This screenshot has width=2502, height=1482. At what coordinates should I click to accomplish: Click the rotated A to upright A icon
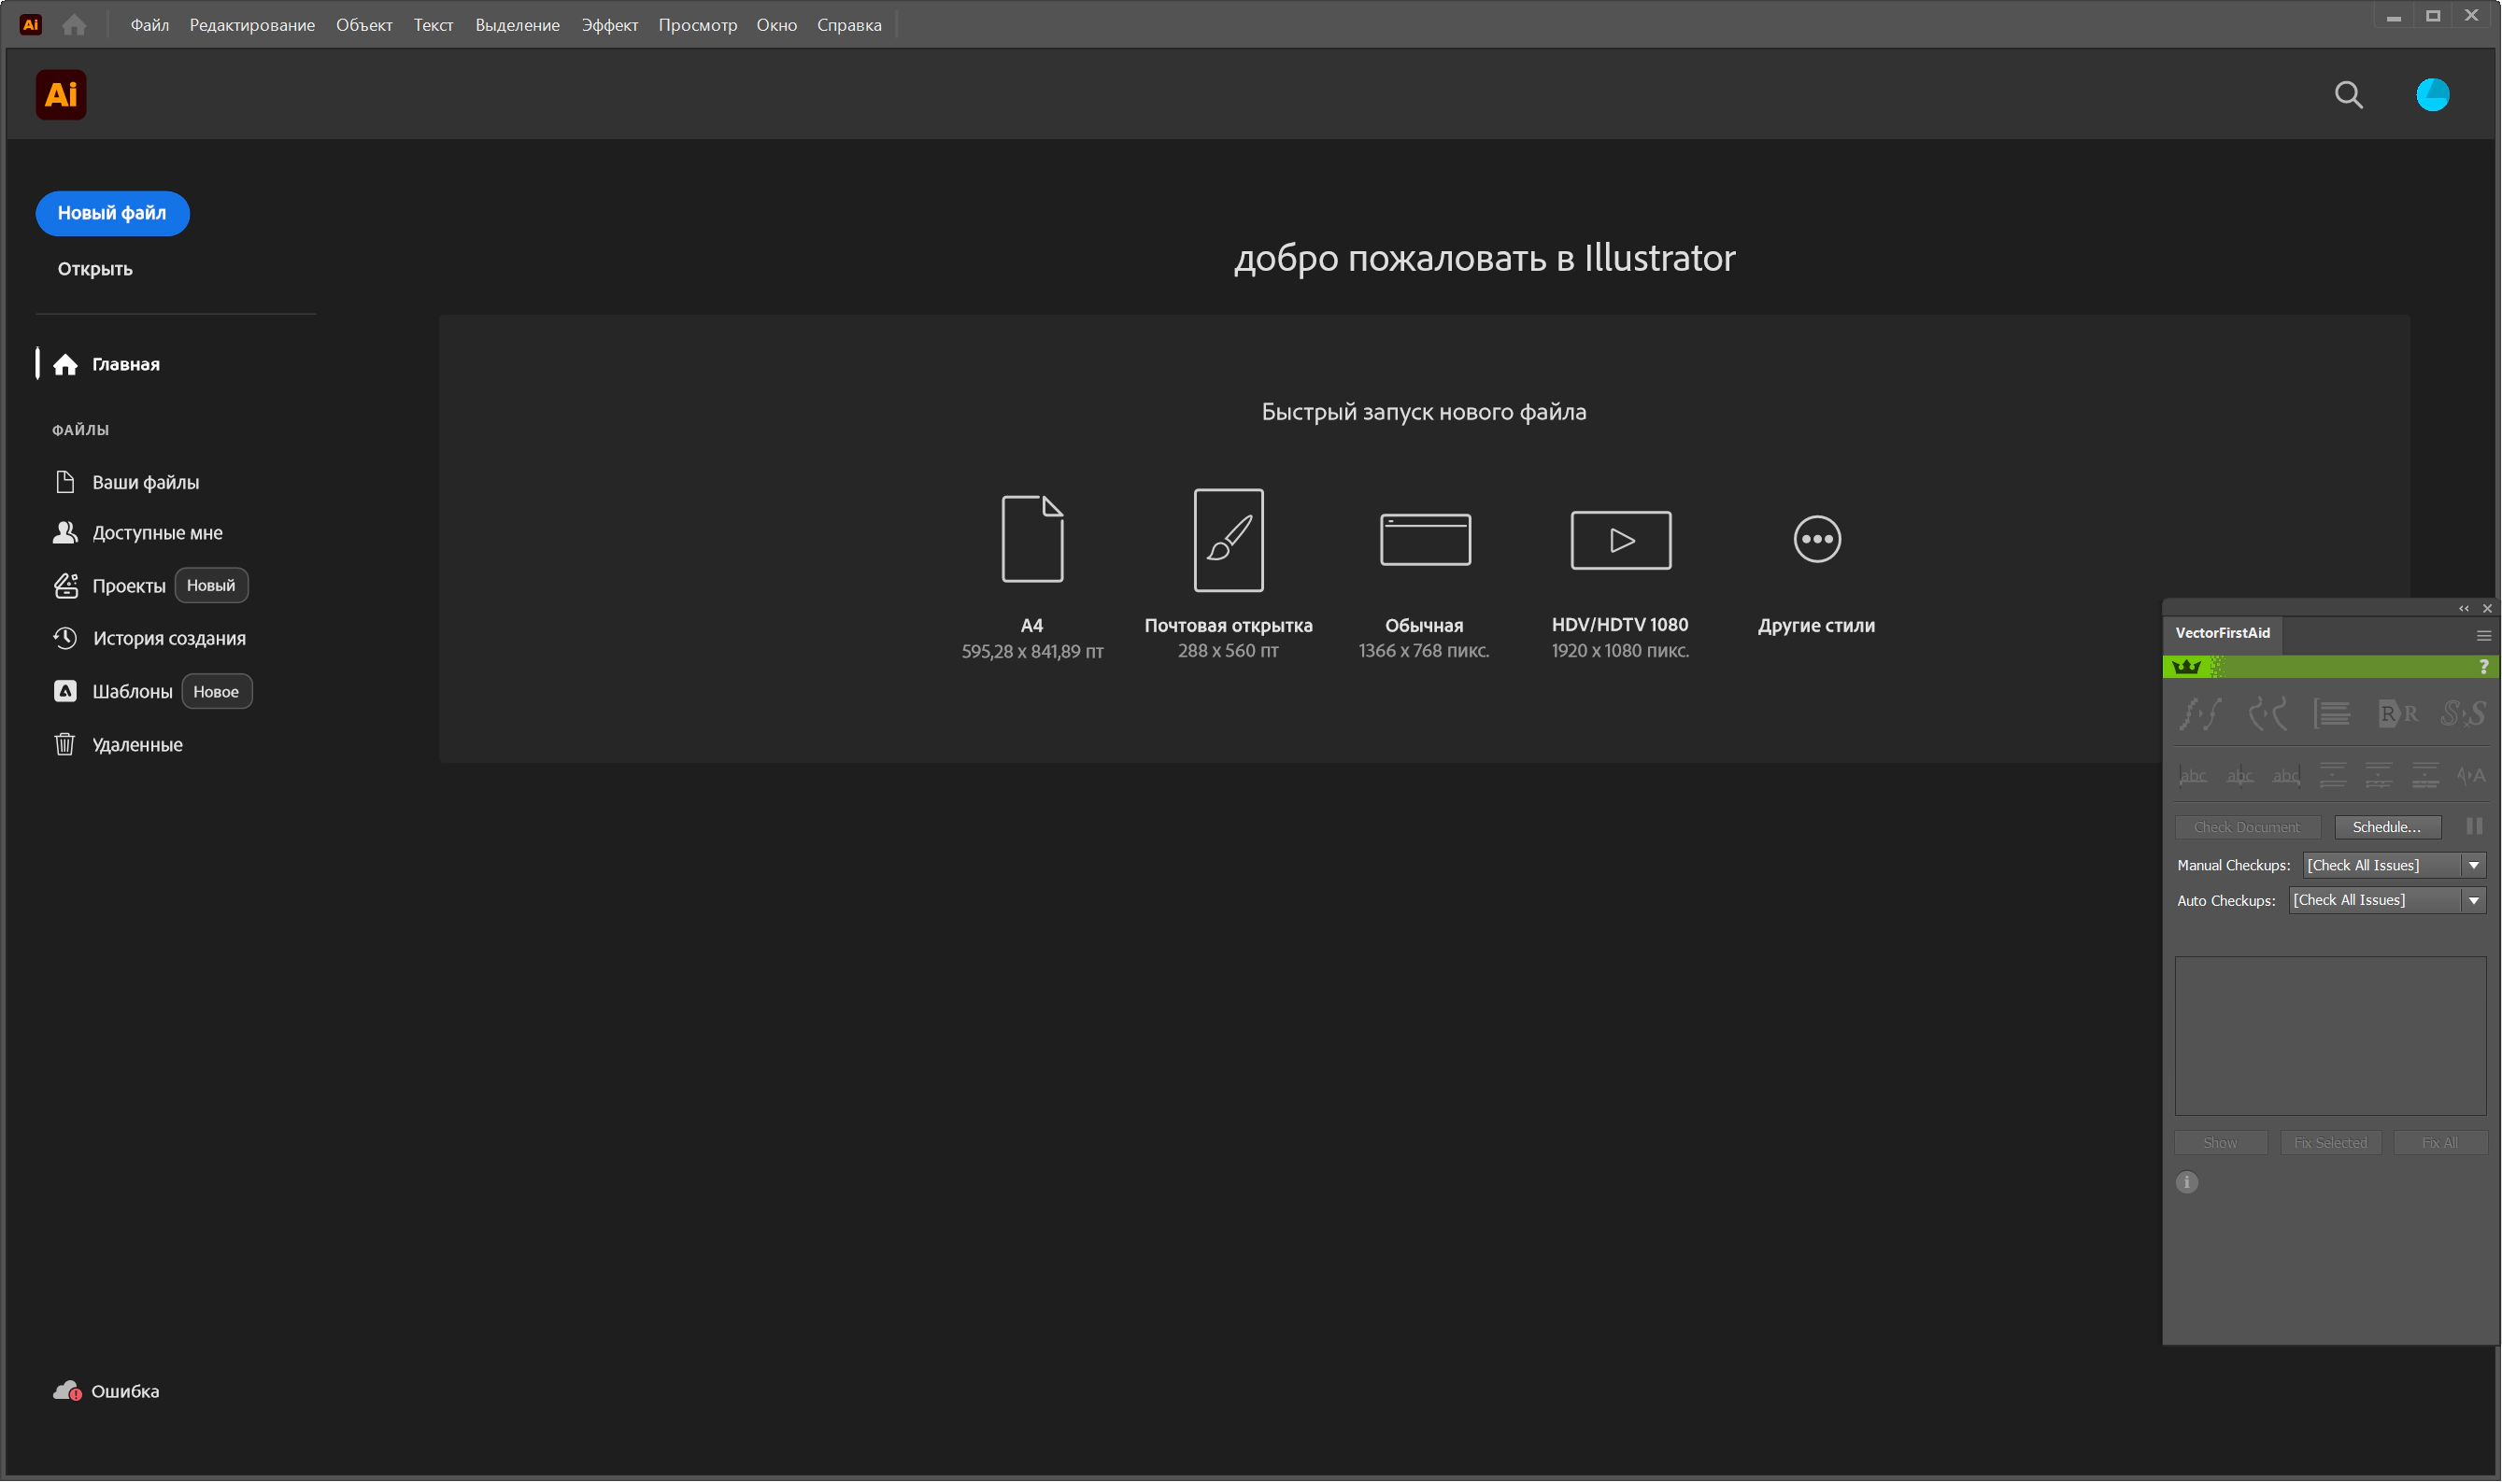[2472, 776]
